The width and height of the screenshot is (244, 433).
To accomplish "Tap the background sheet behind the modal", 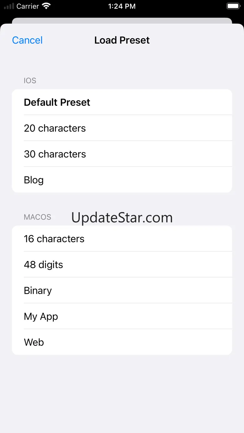I will [x=122, y=21].
